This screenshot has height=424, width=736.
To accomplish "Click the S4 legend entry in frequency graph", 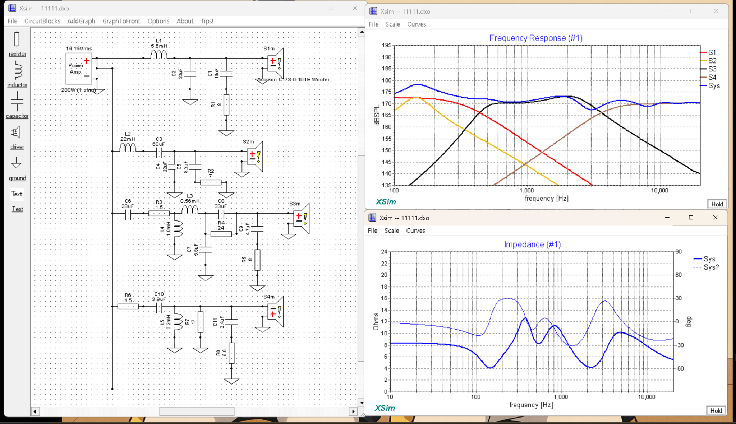I will (x=708, y=77).
